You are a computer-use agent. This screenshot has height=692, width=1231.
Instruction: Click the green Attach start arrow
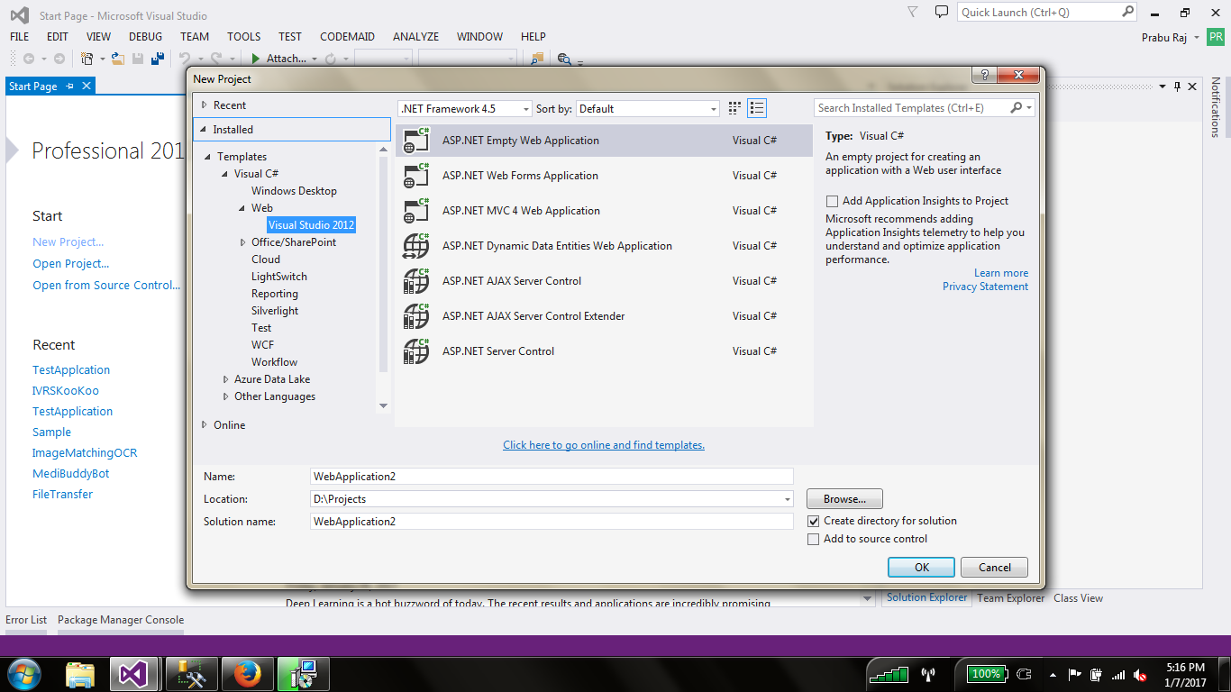(x=256, y=59)
